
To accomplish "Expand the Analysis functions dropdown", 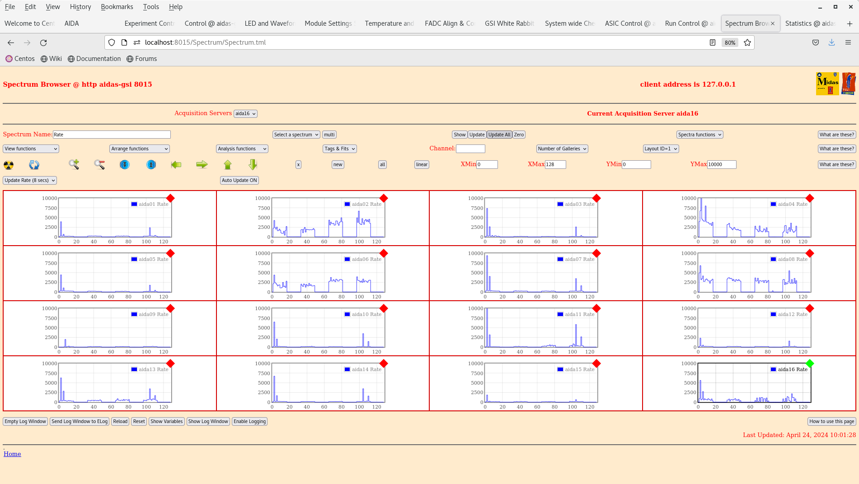I will pyautogui.click(x=242, y=149).
